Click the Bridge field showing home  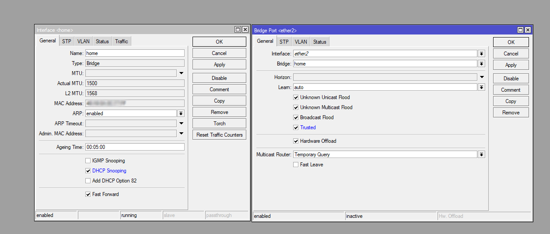tap(385, 64)
